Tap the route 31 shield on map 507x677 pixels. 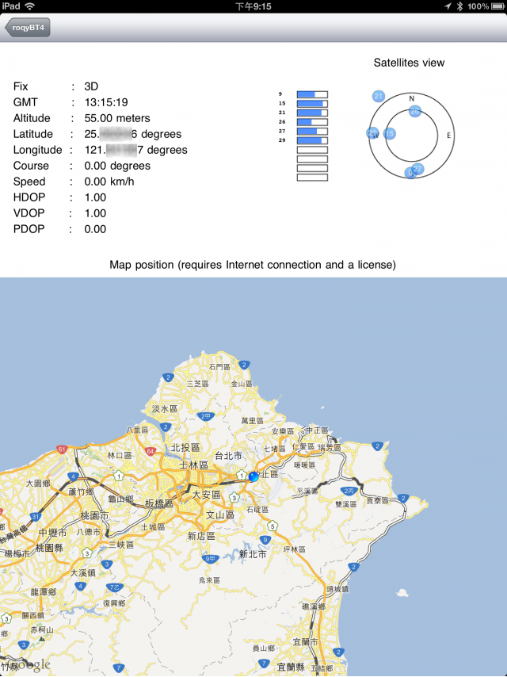coord(36,516)
